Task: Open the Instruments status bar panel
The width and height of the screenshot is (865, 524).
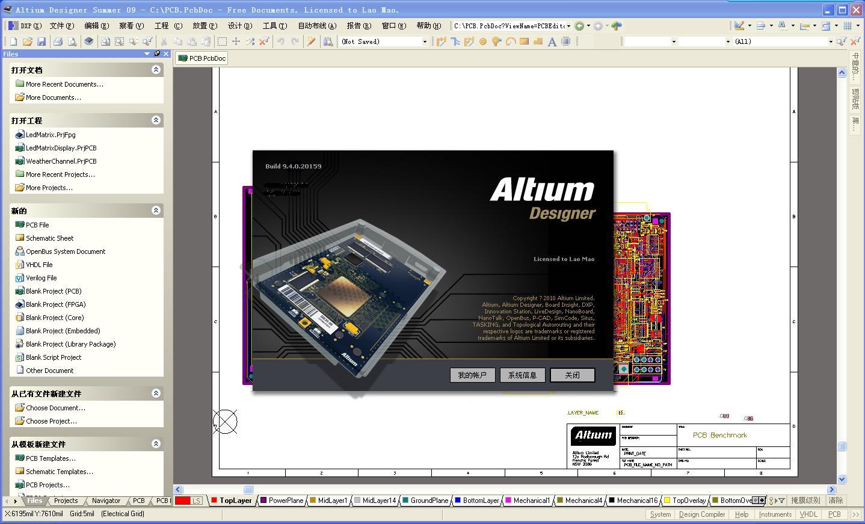Action: [x=775, y=514]
